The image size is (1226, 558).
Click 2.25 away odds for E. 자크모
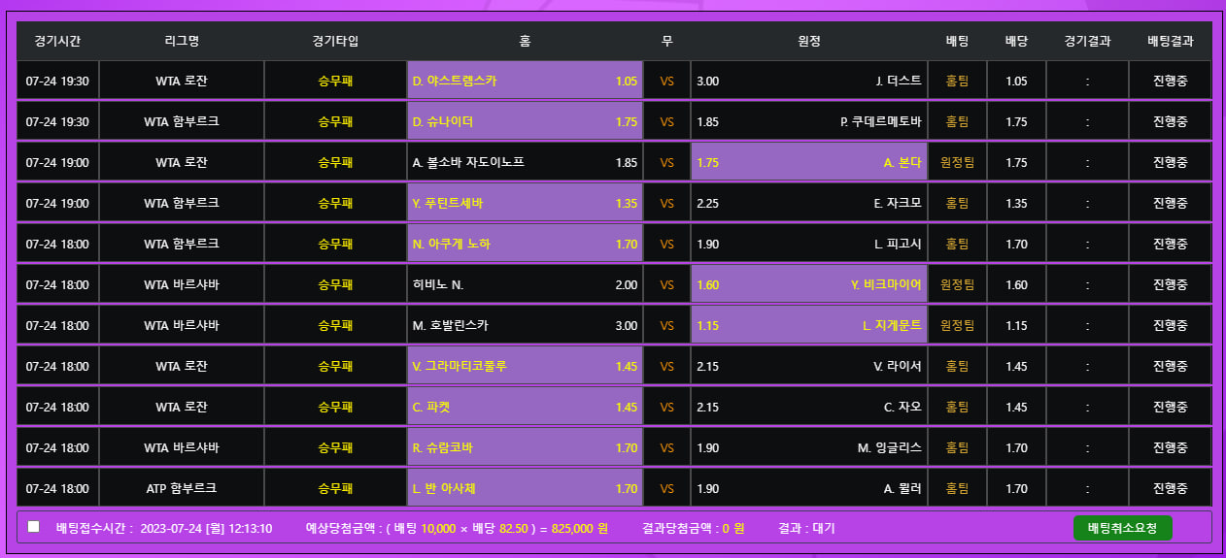(x=708, y=204)
